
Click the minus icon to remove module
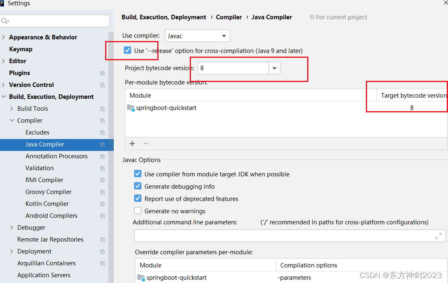click(146, 144)
